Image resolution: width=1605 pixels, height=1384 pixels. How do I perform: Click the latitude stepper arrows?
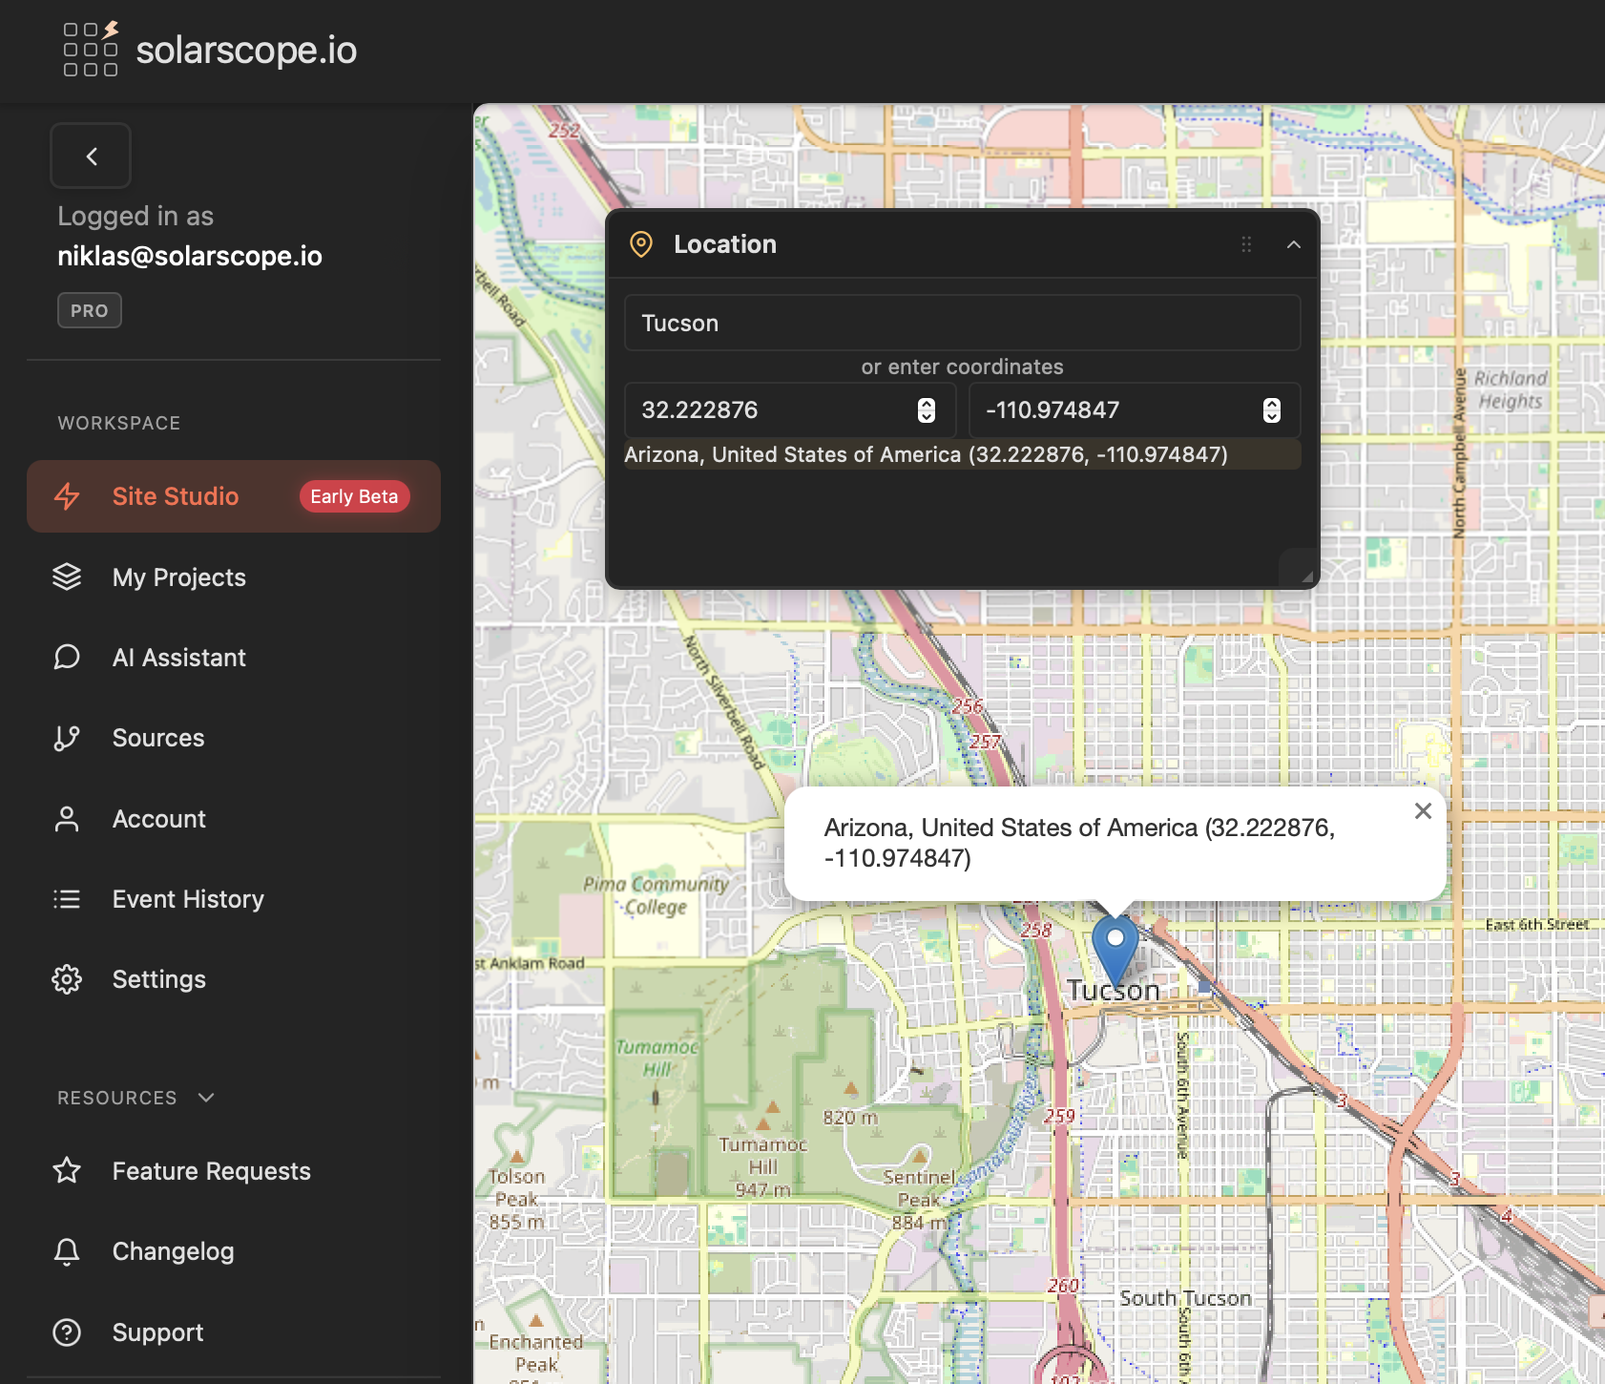(926, 410)
